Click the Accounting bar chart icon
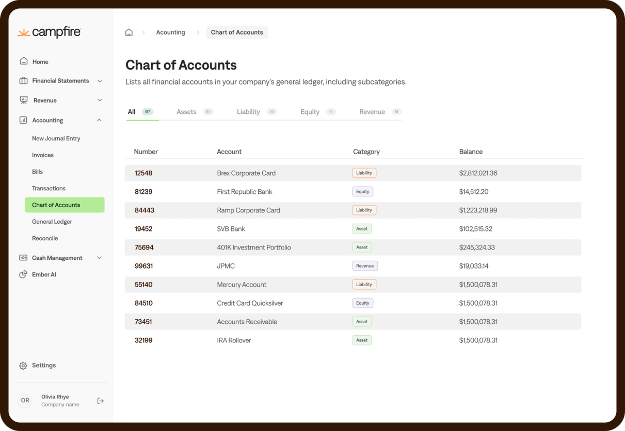Image resolution: width=625 pixels, height=431 pixels. (23, 120)
